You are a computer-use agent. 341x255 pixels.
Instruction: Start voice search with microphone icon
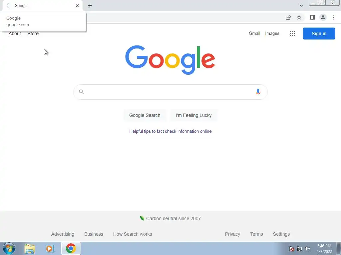point(258,92)
